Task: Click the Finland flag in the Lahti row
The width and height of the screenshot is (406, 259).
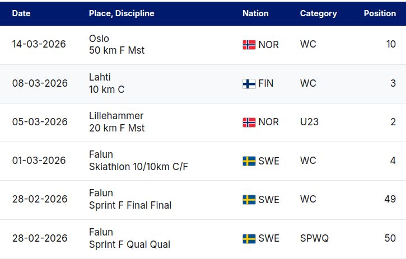Action: click(x=249, y=83)
